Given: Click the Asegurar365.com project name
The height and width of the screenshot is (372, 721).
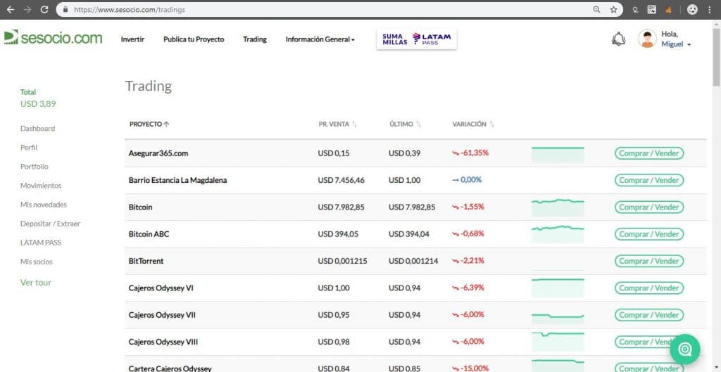Looking at the screenshot, I should tap(158, 153).
